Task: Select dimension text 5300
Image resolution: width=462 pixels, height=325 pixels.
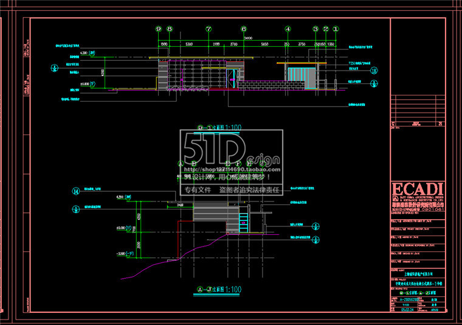Action: [x=189, y=44]
